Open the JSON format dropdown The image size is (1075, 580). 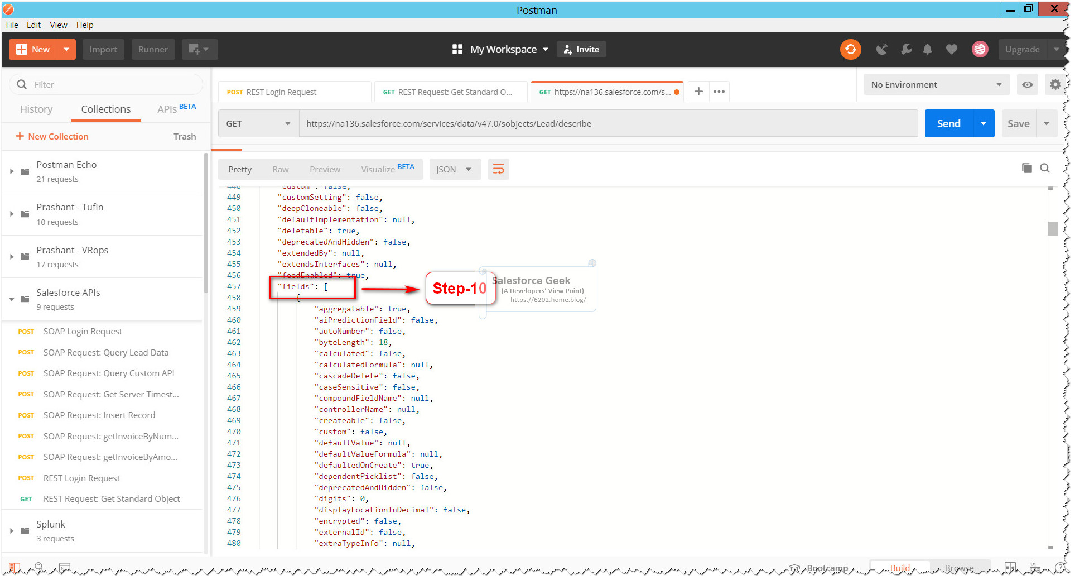(x=455, y=169)
